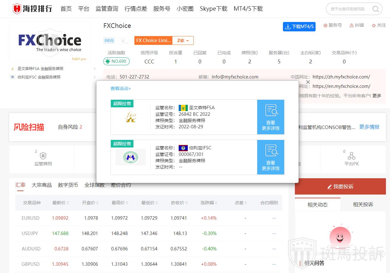Screen dimensions: 390x273
Task: Click the 下载MT4/5 download button
Action: tap(299, 27)
